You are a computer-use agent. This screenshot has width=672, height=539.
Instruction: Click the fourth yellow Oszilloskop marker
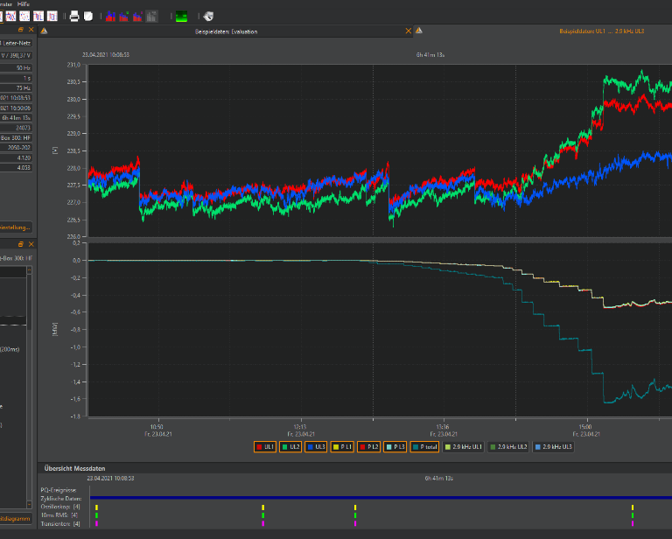coord(632,507)
